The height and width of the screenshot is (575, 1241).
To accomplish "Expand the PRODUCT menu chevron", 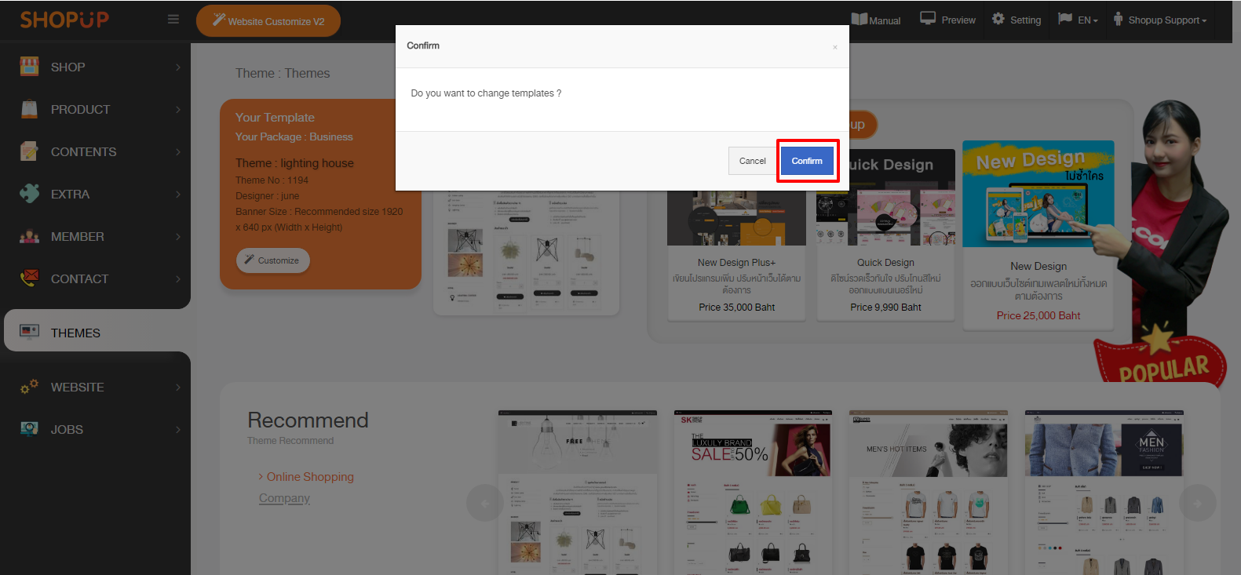I will 178,110.
